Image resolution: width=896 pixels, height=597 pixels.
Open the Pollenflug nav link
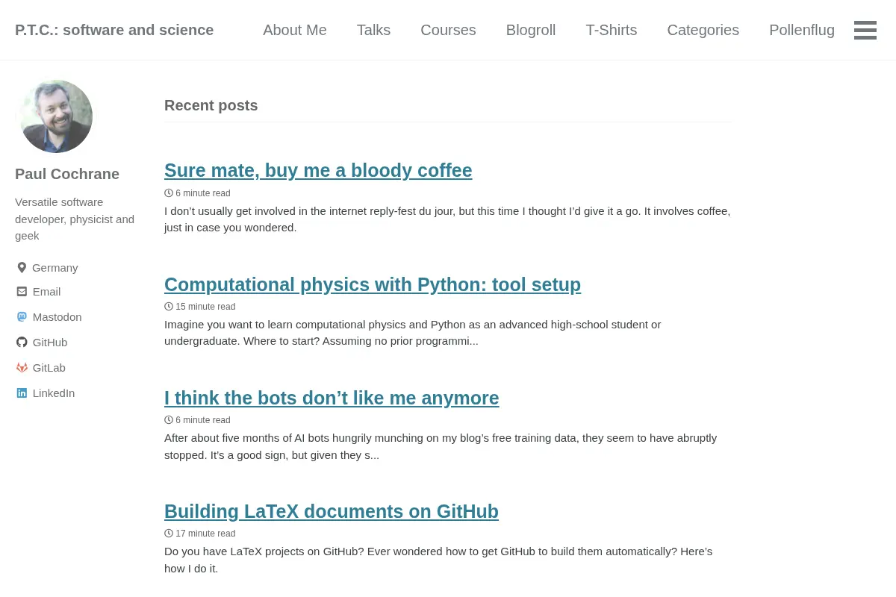(802, 30)
